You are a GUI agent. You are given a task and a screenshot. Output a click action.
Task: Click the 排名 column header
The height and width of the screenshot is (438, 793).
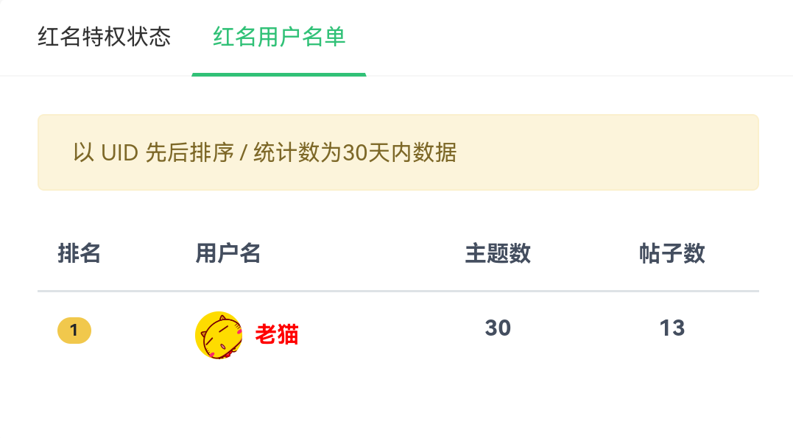coord(79,253)
